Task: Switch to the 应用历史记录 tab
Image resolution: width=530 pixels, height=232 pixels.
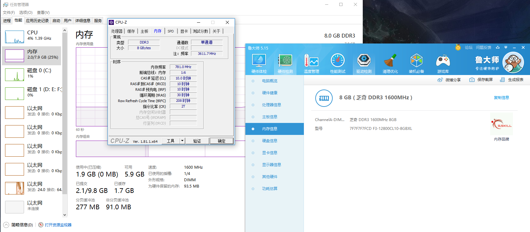Action: [37, 21]
